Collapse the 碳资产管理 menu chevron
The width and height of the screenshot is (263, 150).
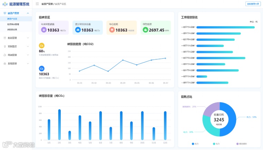[28, 13]
